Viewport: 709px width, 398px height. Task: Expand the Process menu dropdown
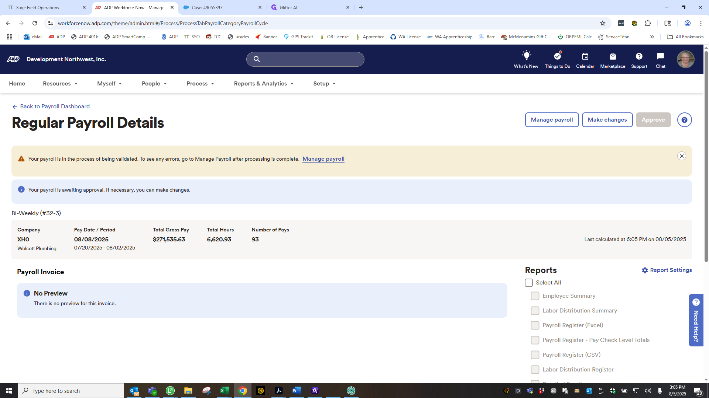(x=200, y=84)
